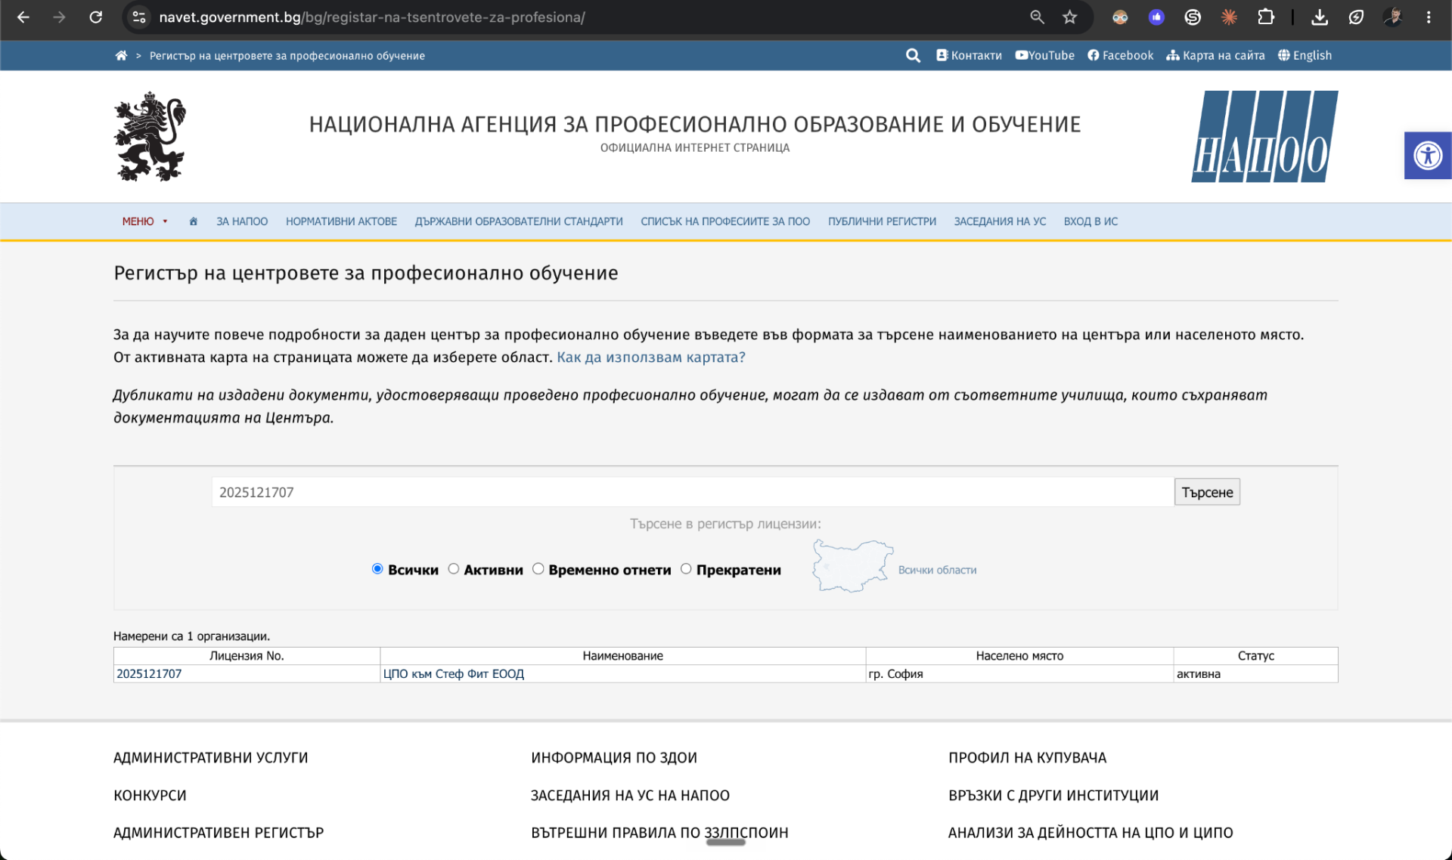This screenshot has height=860, width=1452.
Task: Open the Chrome three-dot menu
Action: click(1429, 17)
